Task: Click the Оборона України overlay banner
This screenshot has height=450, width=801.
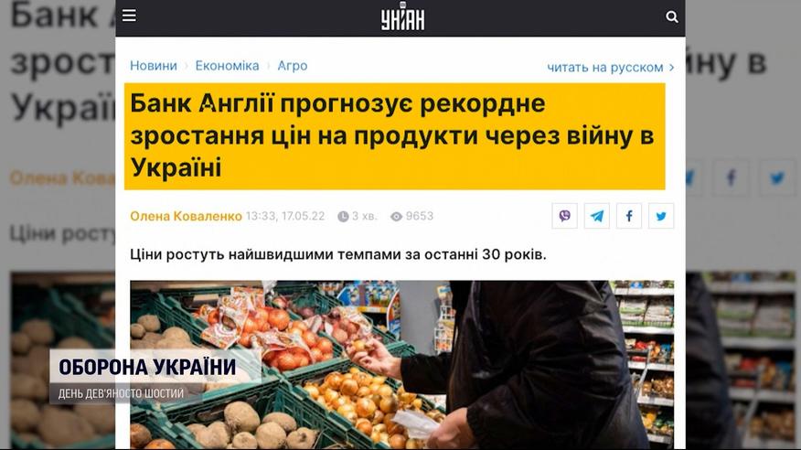Action: coord(155,377)
